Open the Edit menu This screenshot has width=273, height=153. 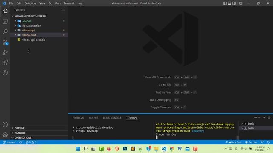pos(19,3)
